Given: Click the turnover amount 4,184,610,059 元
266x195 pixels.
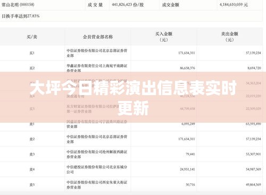Looking at the screenshot, I should pos(234,5).
